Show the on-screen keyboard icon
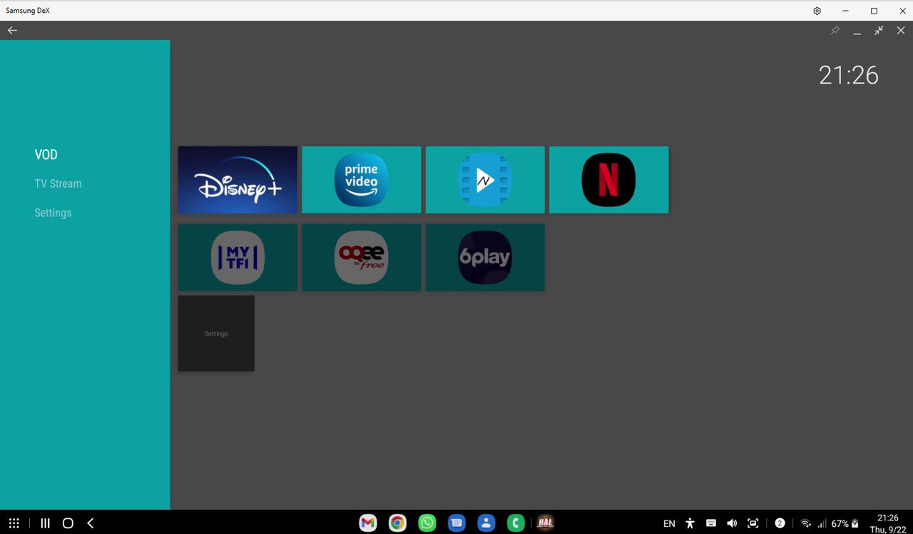Image resolution: width=913 pixels, height=534 pixels. click(x=710, y=523)
